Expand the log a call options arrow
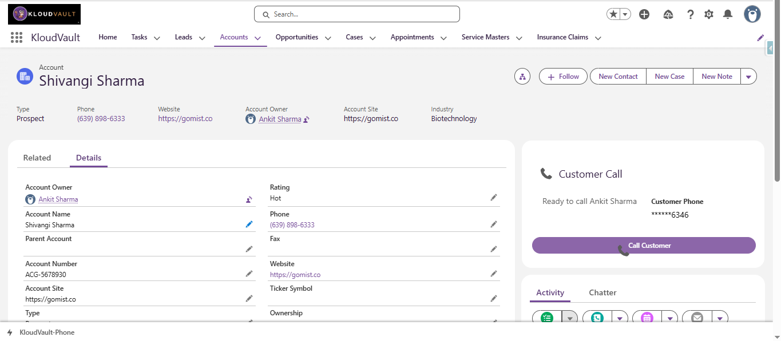Viewport: 781px width, 341px height. pos(620,318)
